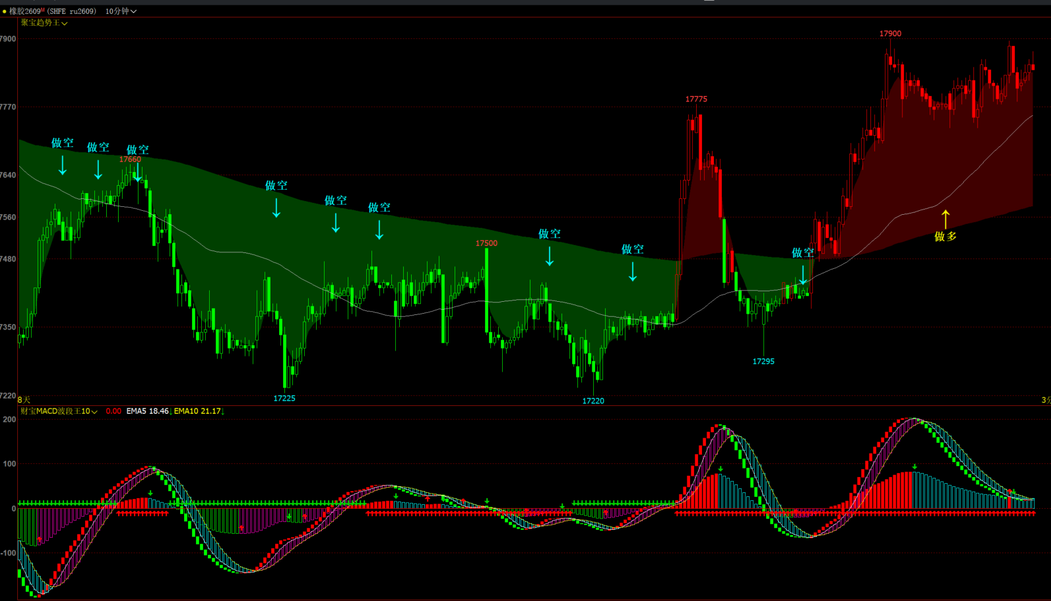
Task: Click the 8天 label at chart bottom-left
Action: click(x=24, y=400)
